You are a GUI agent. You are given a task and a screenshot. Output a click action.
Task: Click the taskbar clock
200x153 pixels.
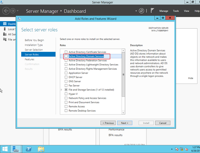click(x=196, y=149)
